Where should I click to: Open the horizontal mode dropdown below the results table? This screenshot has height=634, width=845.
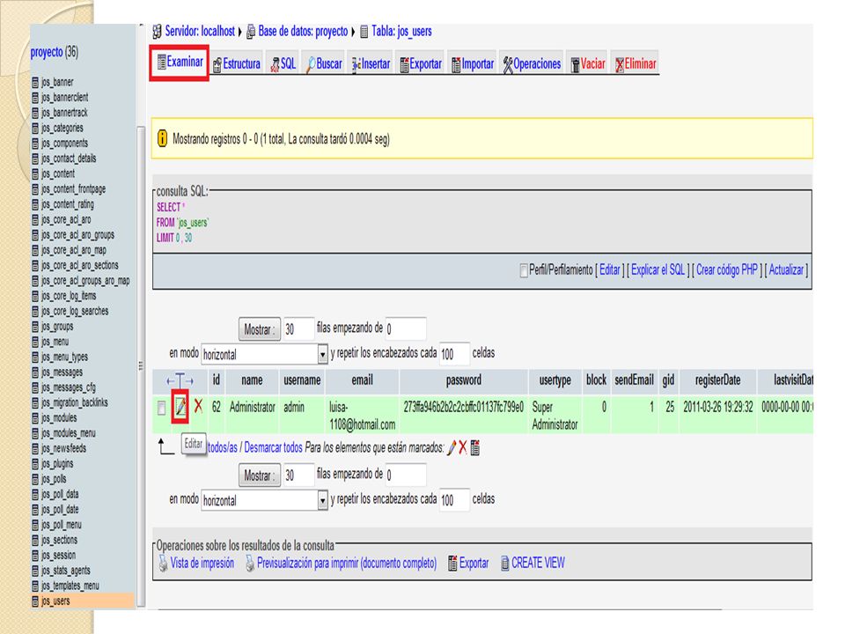[265, 500]
